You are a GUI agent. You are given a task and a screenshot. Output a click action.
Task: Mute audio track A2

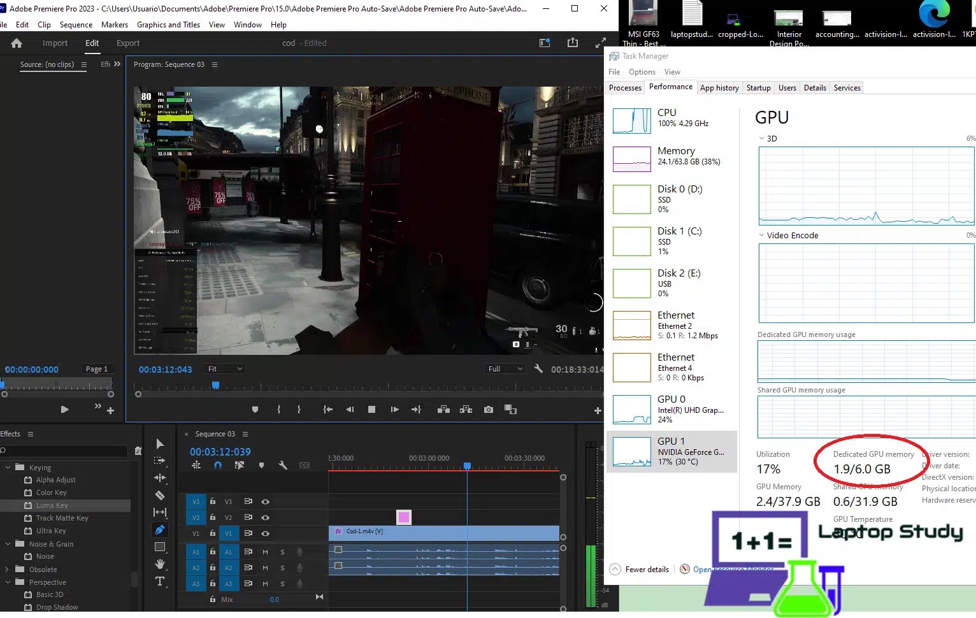(x=265, y=567)
